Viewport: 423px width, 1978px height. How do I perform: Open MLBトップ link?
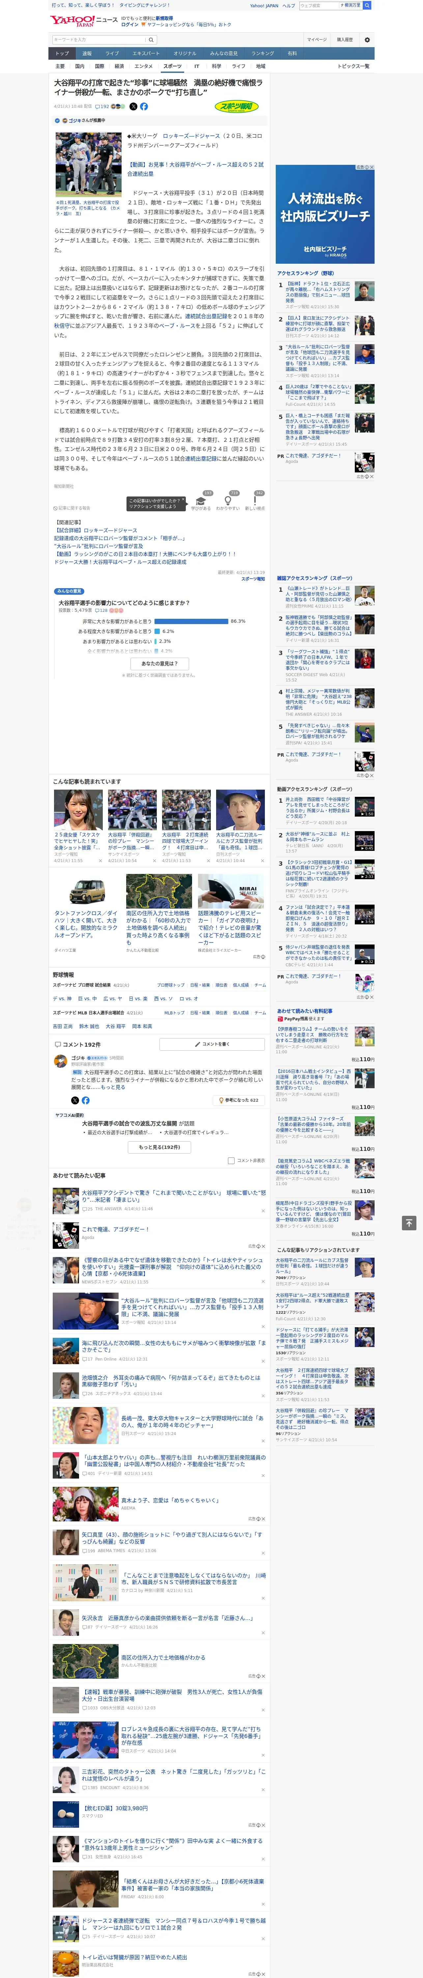point(174,1013)
